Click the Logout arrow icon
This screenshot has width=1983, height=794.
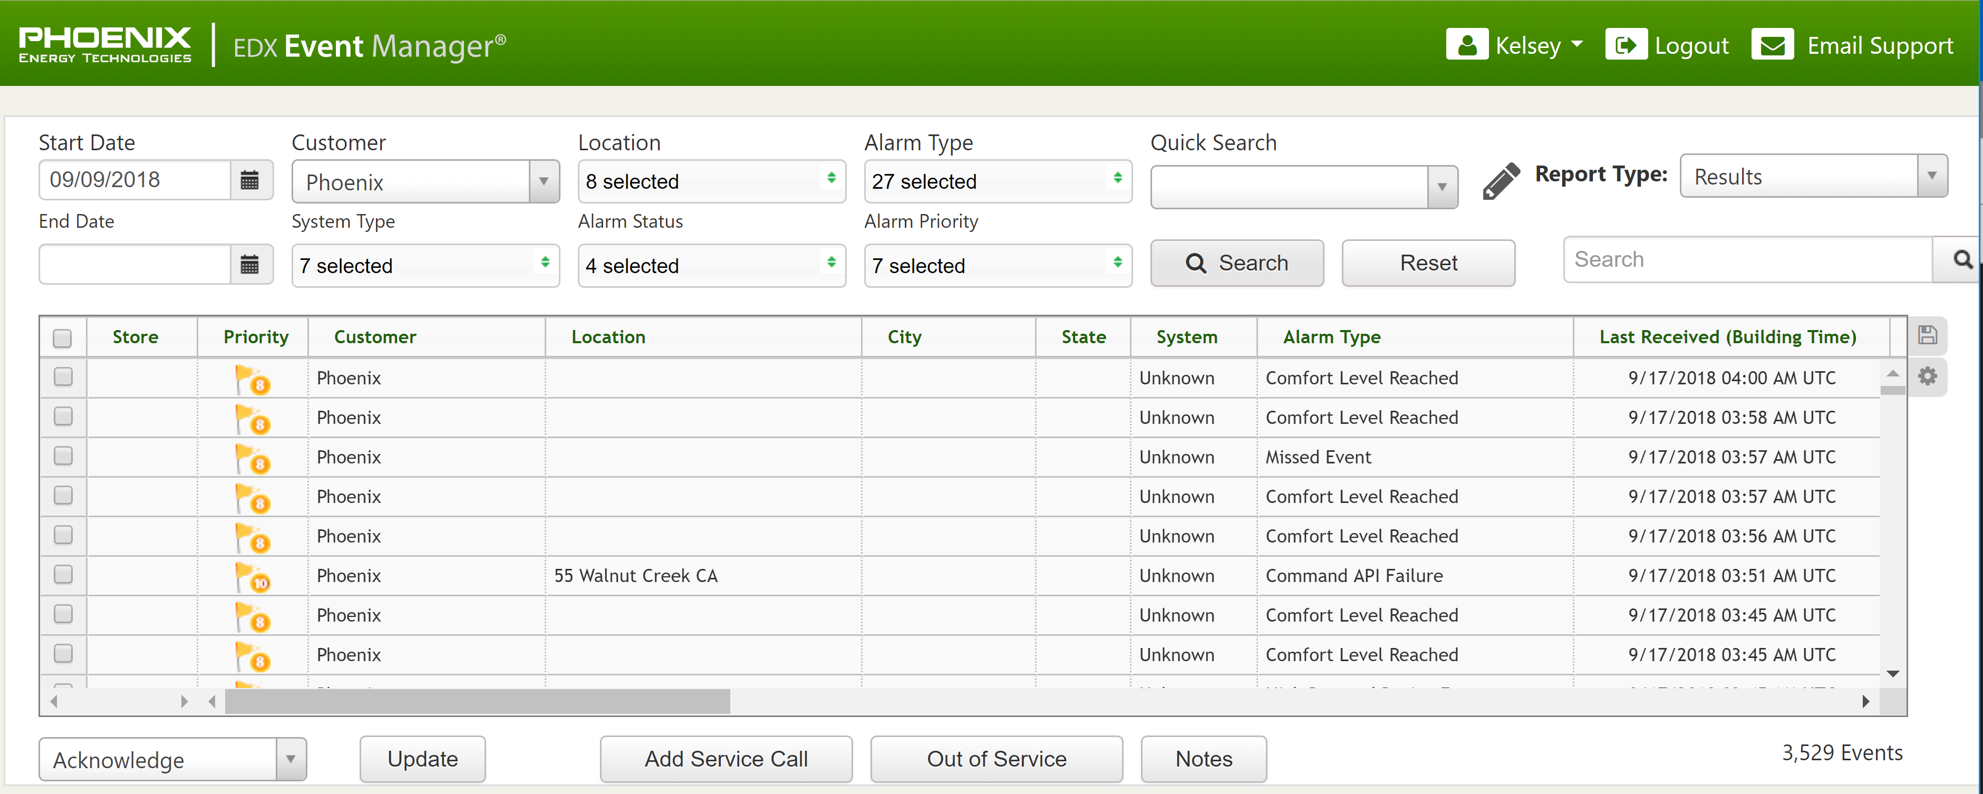1626,45
